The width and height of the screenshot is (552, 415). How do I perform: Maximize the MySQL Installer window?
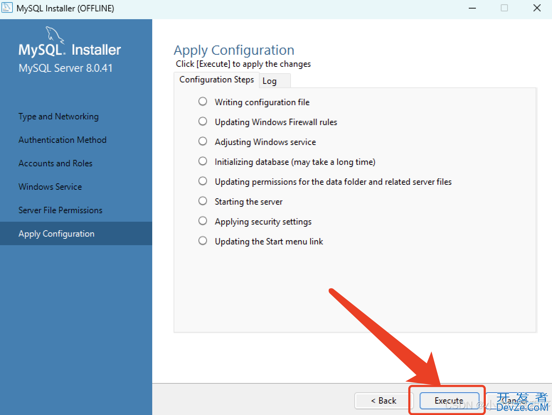(x=504, y=8)
